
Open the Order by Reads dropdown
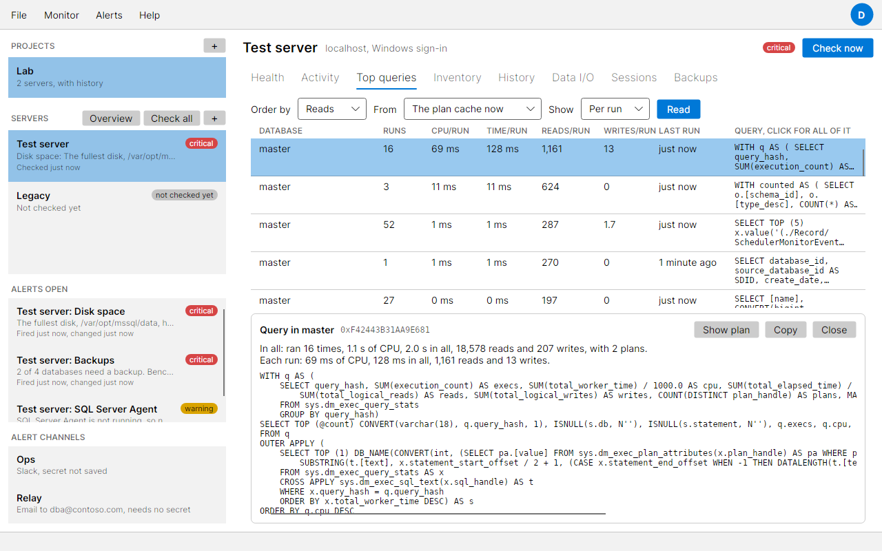pyautogui.click(x=332, y=109)
